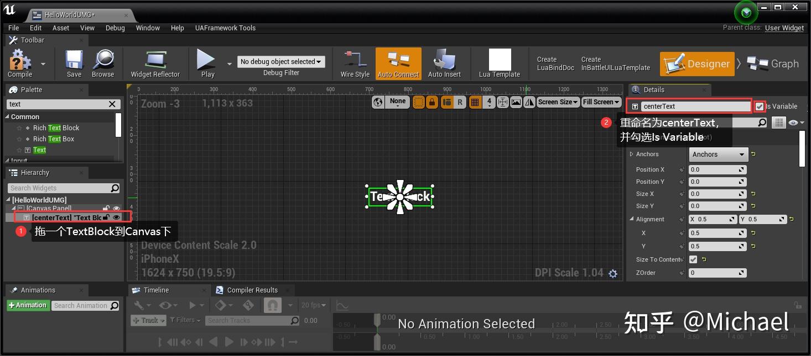The image size is (811, 356).
Task: Clear the Palette search text
Action: tap(112, 104)
